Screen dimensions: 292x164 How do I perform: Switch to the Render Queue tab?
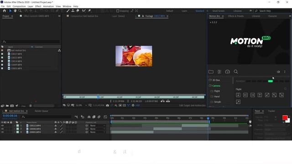click(42, 111)
